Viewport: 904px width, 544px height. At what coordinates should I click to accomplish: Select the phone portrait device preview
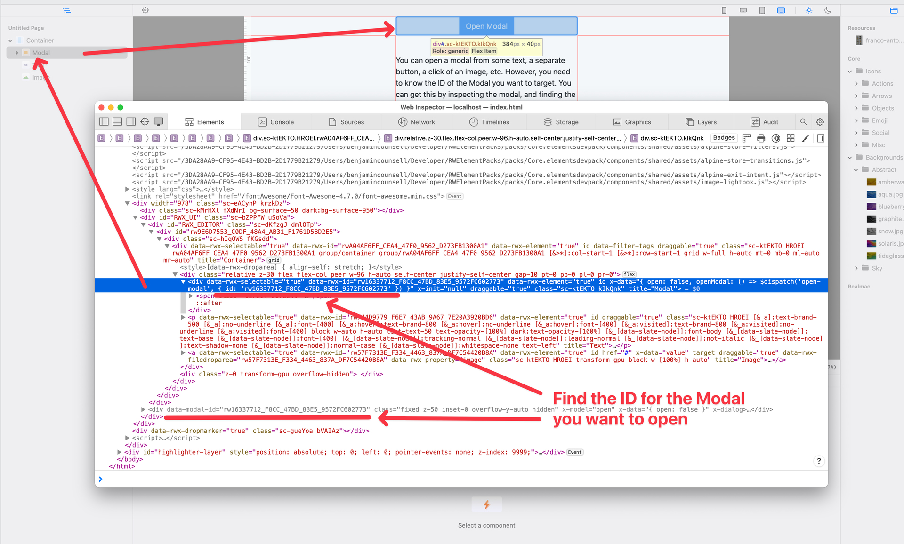(x=724, y=10)
